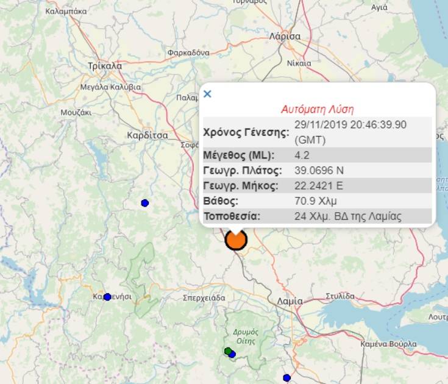Click the blue marker beside the green marker
This screenshot has width=448, height=384.
[232, 354]
